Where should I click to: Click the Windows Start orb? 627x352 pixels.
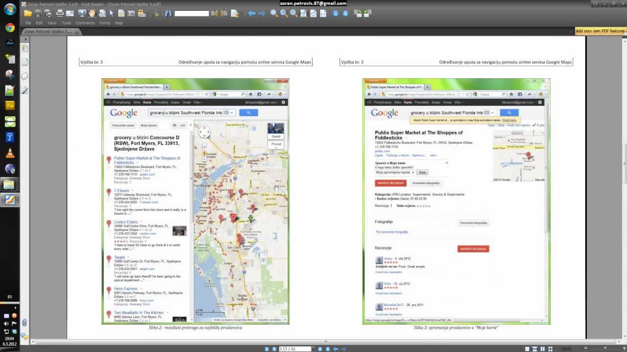click(x=10, y=10)
